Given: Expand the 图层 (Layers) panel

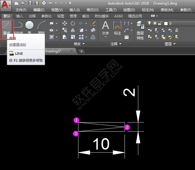Looking at the screenshot, I should pyautogui.click(x=170, y=44).
